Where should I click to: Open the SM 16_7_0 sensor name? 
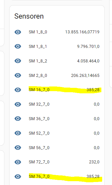[39, 90]
